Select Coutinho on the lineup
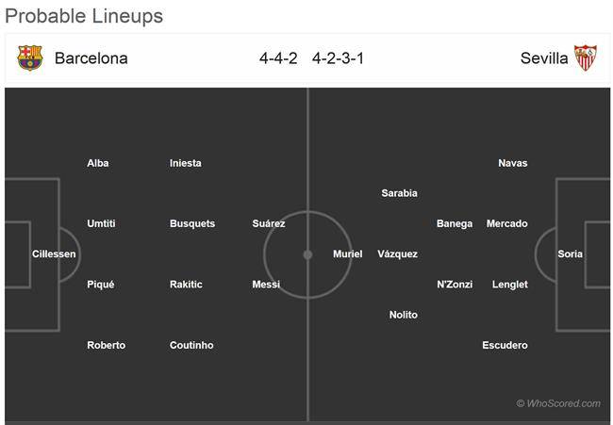Image resolution: width=613 pixels, height=425 pixels. (x=191, y=345)
